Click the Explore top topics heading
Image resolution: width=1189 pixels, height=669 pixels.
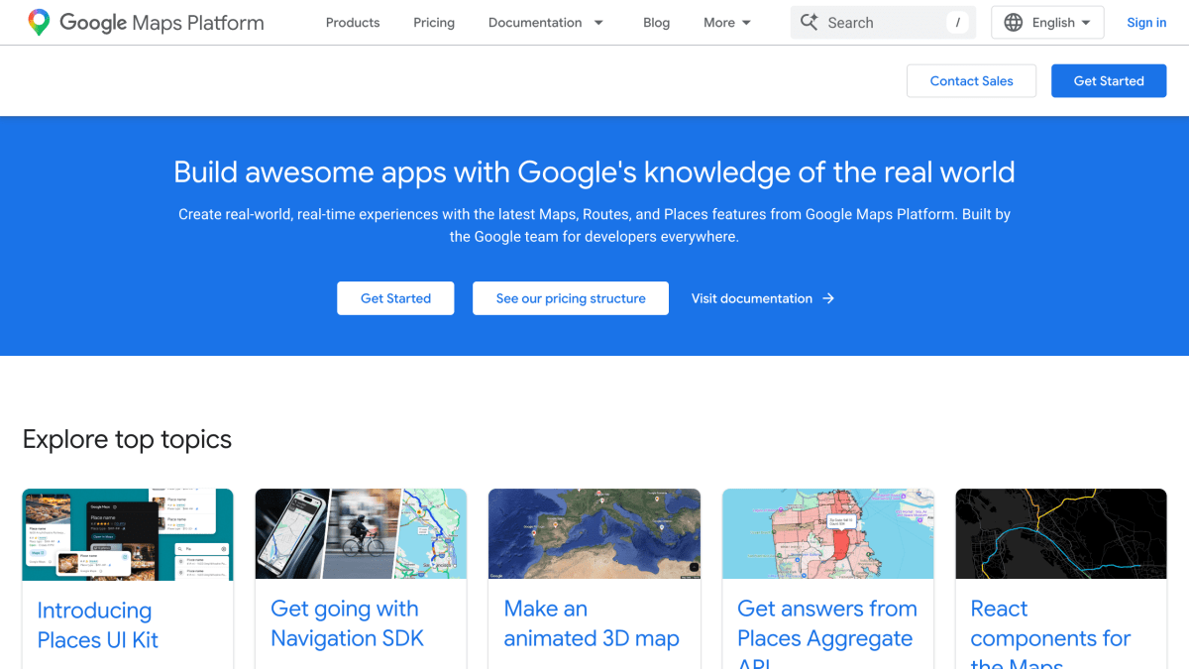[127, 439]
